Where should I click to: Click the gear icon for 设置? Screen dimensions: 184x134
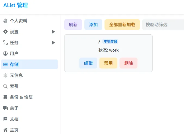[5, 32]
